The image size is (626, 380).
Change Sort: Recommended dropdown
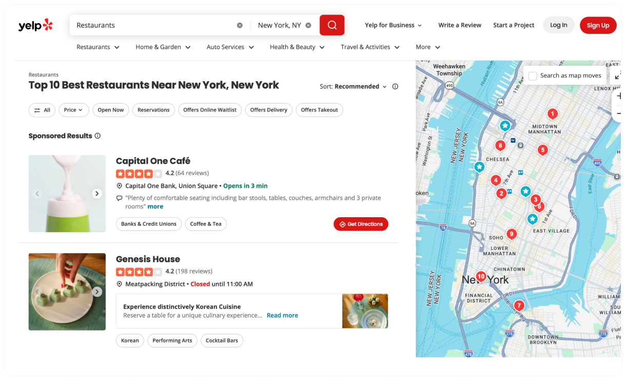[361, 86]
